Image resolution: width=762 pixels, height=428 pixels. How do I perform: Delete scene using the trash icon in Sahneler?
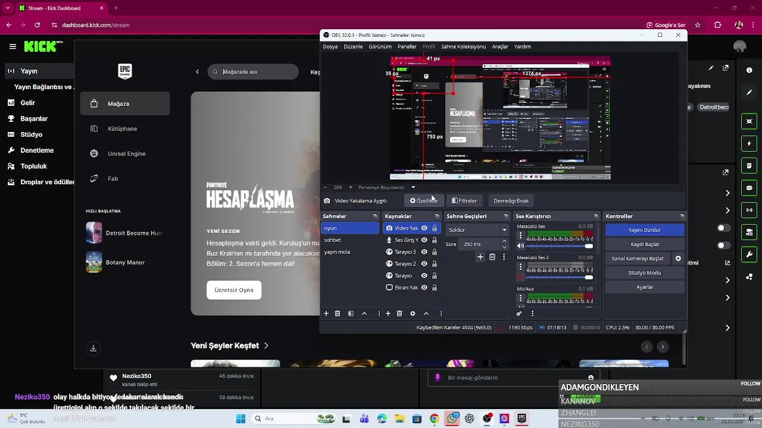(x=338, y=313)
